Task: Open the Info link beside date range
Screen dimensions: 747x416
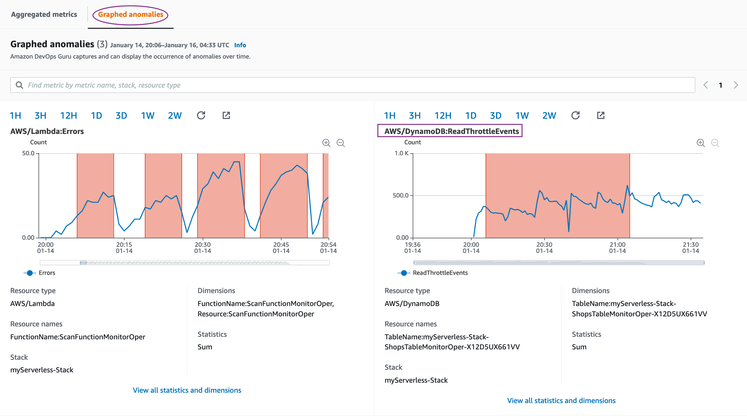Action: (240, 45)
